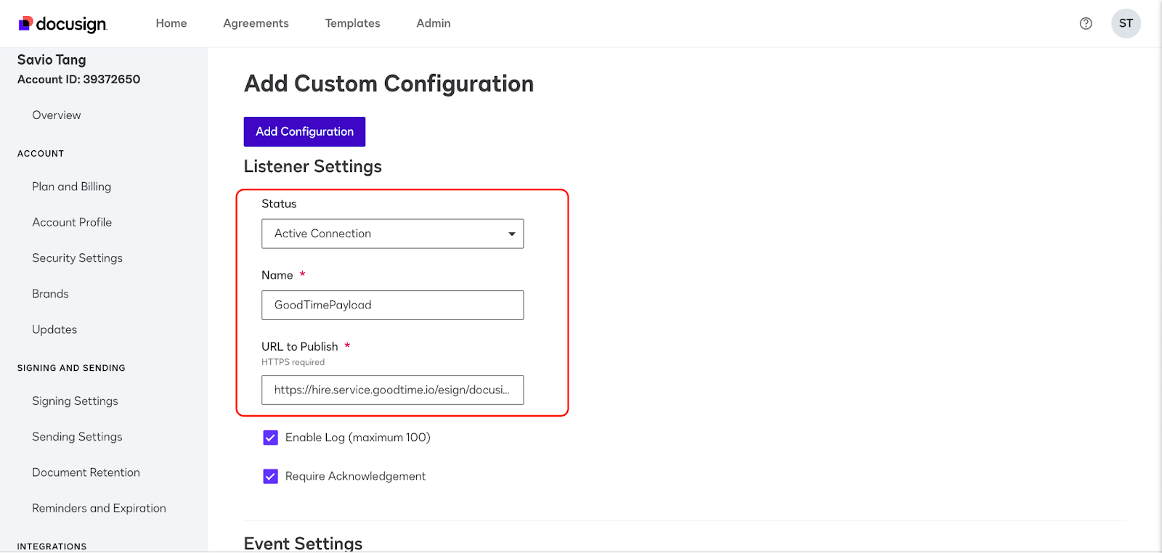The image size is (1162, 553).
Task: Open Security Settings page
Action: click(x=77, y=258)
